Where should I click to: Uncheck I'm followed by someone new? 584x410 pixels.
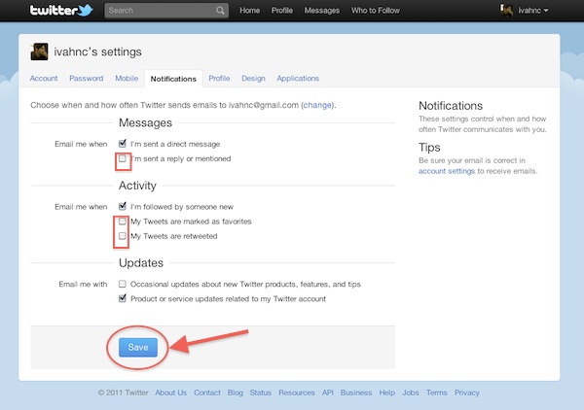123,206
